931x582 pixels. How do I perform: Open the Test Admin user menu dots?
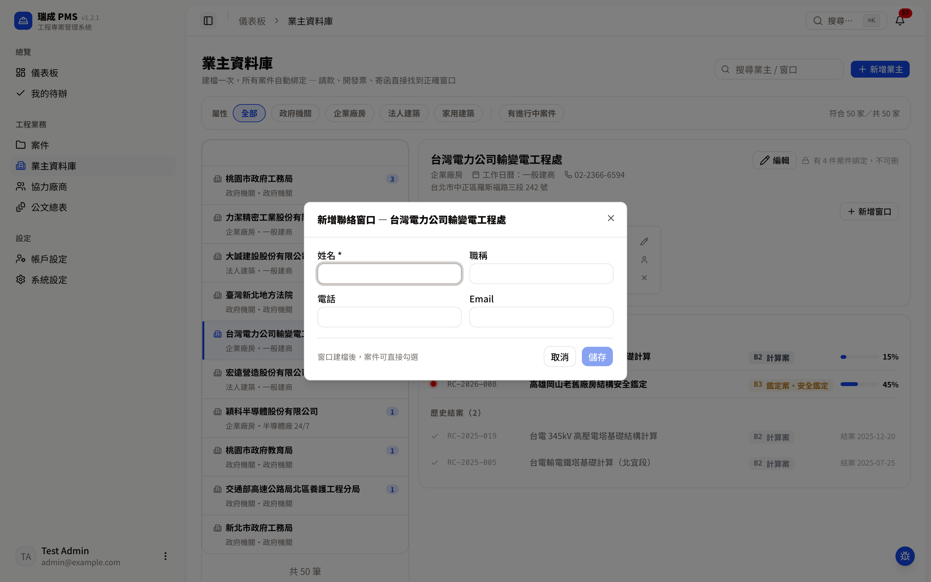click(x=166, y=556)
